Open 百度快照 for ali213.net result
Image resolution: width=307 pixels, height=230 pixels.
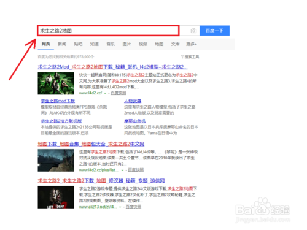(x=133, y=207)
